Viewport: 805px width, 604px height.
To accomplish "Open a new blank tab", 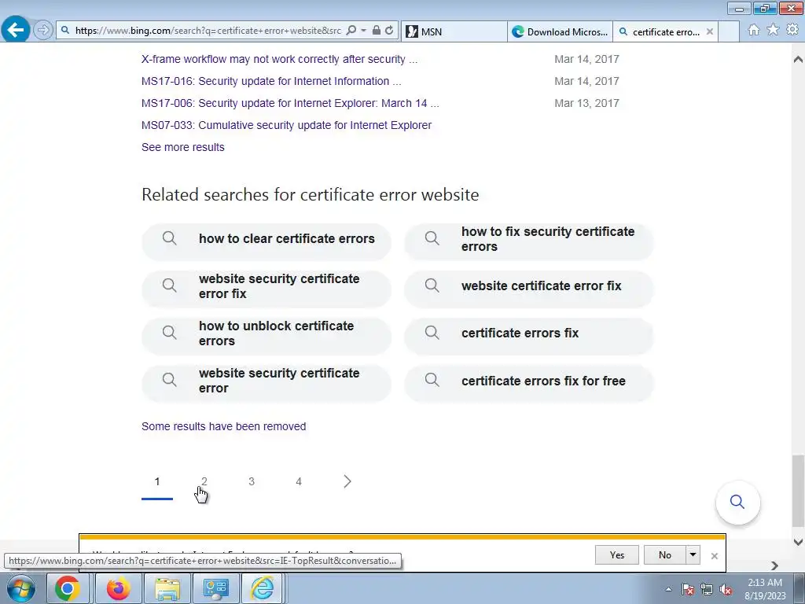I will [729, 31].
